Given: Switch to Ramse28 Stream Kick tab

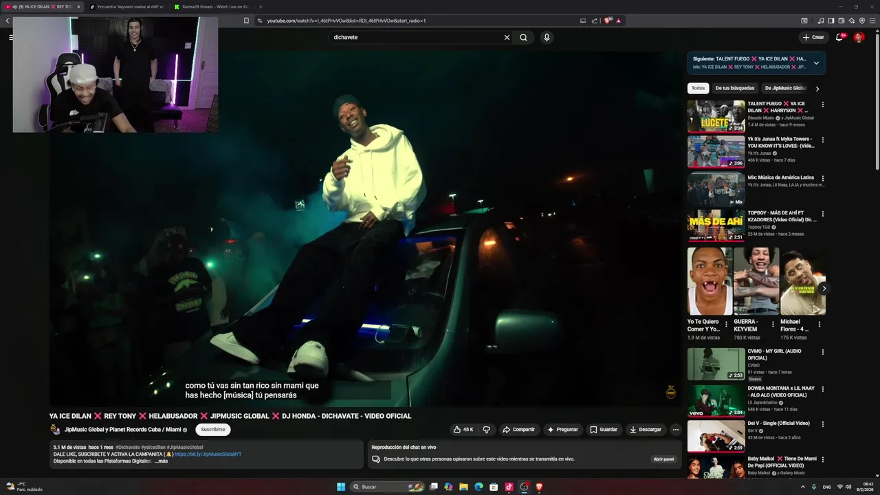Looking at the screenshot, I should (x=212, y=6).
